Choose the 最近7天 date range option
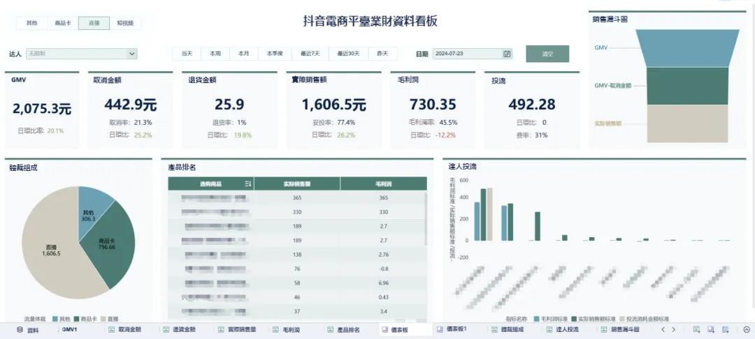This screenshot has width=755, height=339. [310, 54]
